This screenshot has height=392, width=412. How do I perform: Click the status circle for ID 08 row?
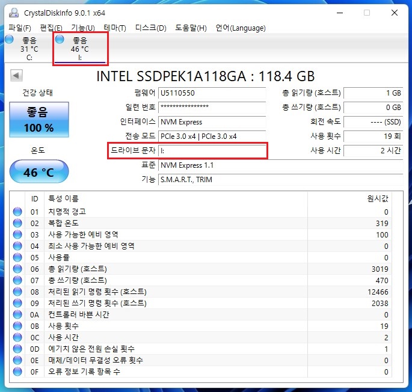click(17, 292)
